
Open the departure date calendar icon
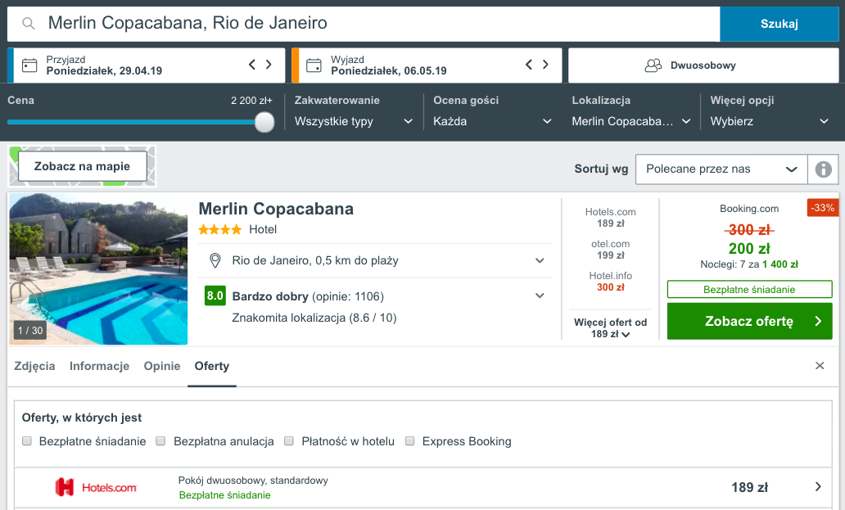pos(314,65)
